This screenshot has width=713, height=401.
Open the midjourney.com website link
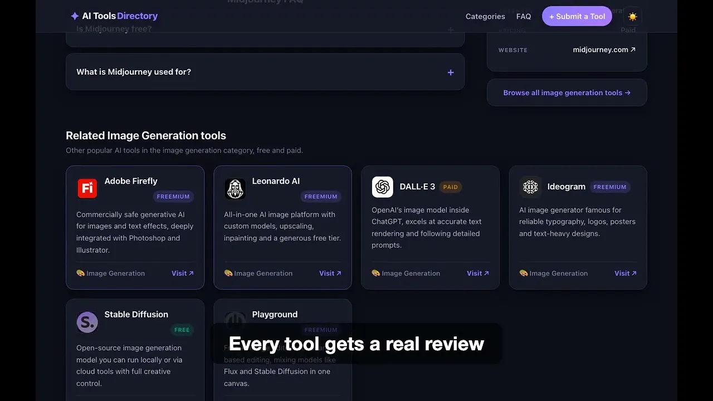click(x=604, y=50)
